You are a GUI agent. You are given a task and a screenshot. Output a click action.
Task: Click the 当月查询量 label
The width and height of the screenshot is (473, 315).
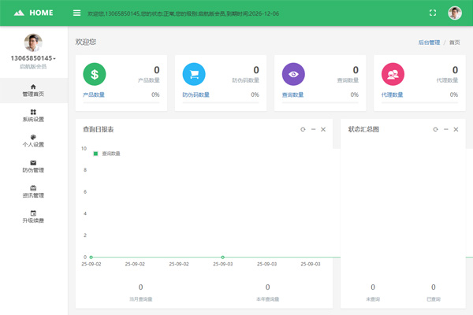(x=141, y=299)
